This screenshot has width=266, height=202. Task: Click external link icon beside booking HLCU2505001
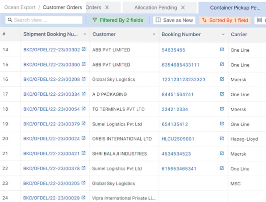tap(222, 139)
